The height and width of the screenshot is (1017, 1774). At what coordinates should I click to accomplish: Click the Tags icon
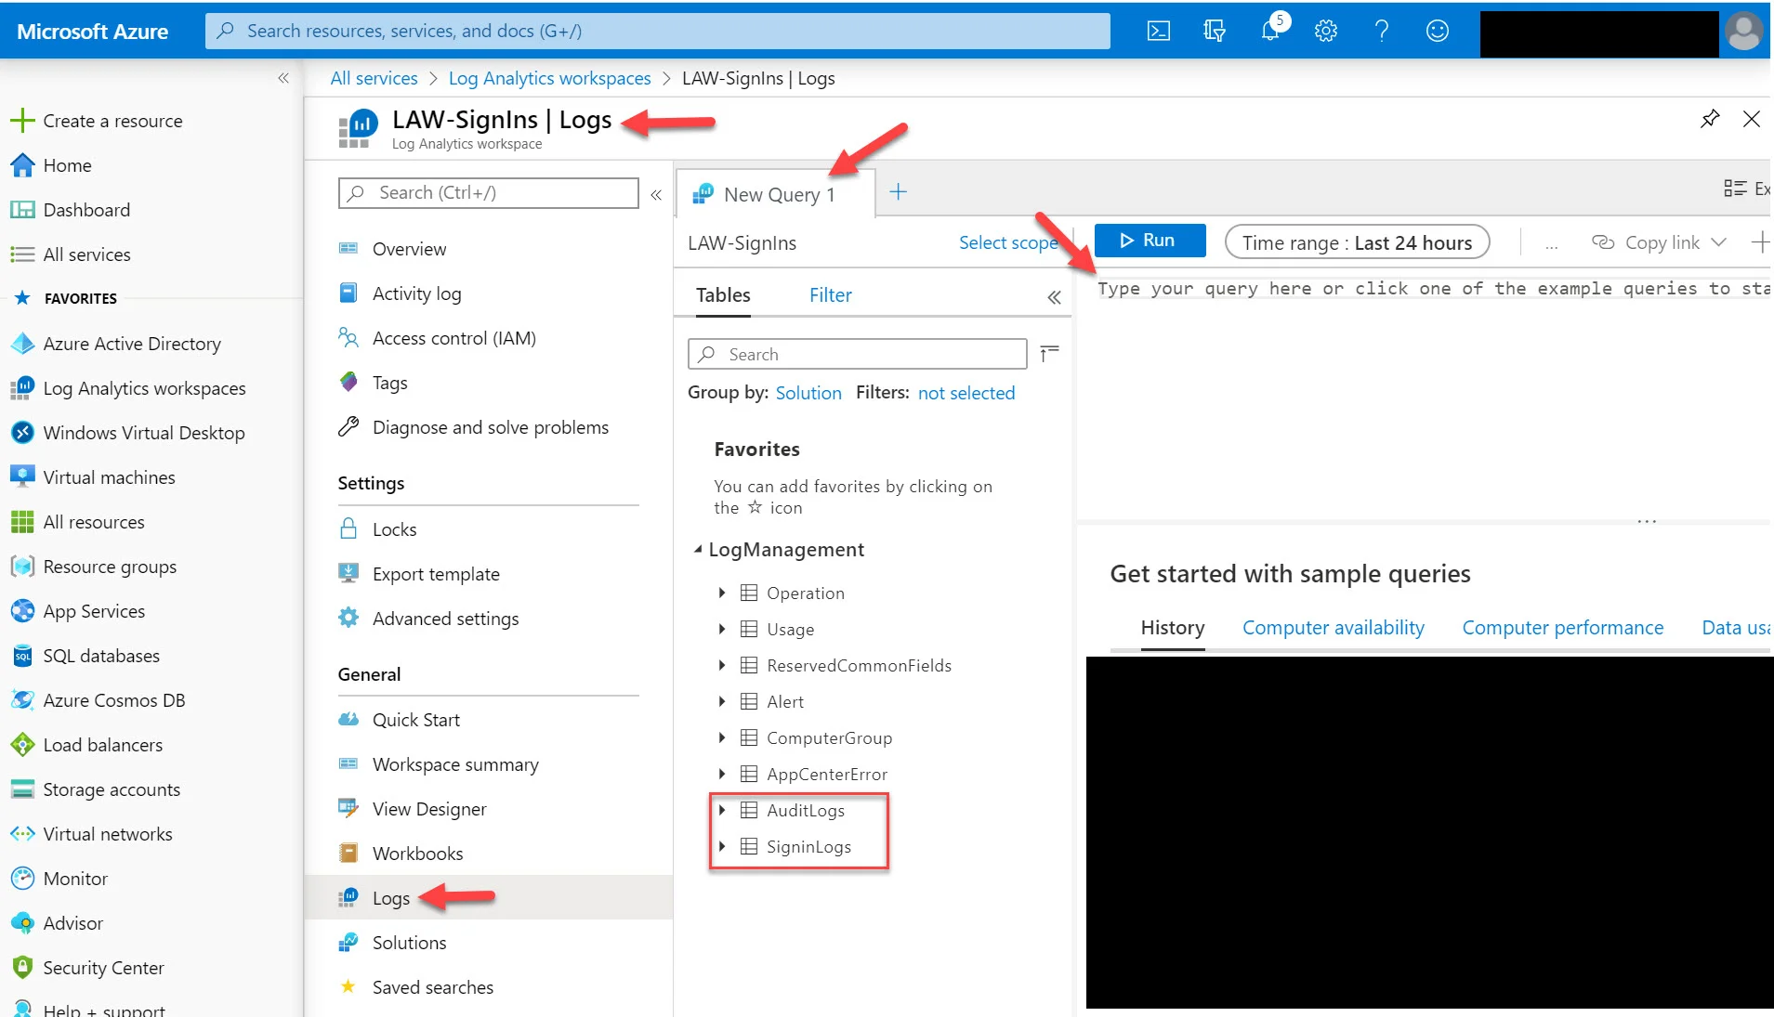[348, 383]
